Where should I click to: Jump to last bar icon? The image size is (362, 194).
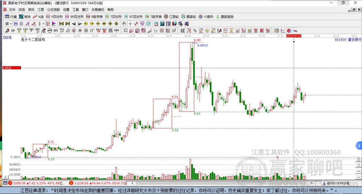click(x=68, y=24)
